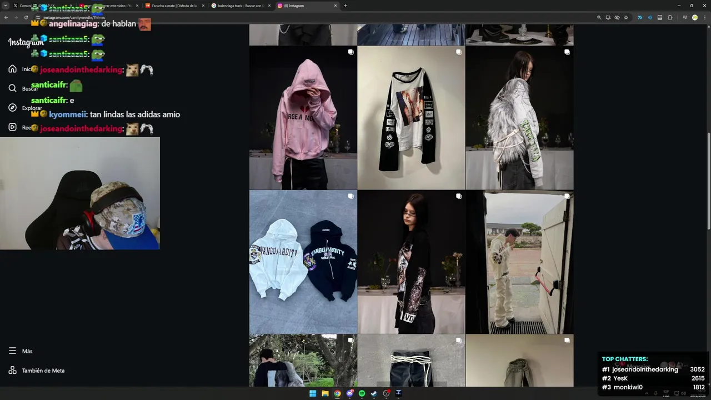Screen dimensions: 711x400
Task: Open Instagram home (Inicio) sidebar icon
Action: pyautogui.click(x=12, y=69)
